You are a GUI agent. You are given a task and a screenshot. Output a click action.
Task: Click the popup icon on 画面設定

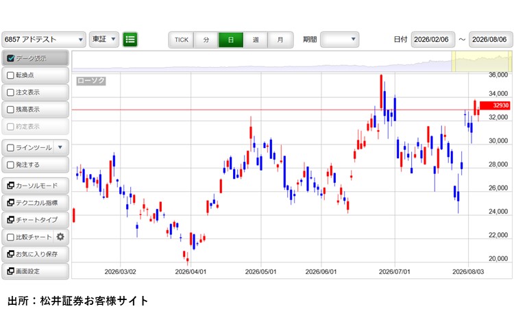10,271
